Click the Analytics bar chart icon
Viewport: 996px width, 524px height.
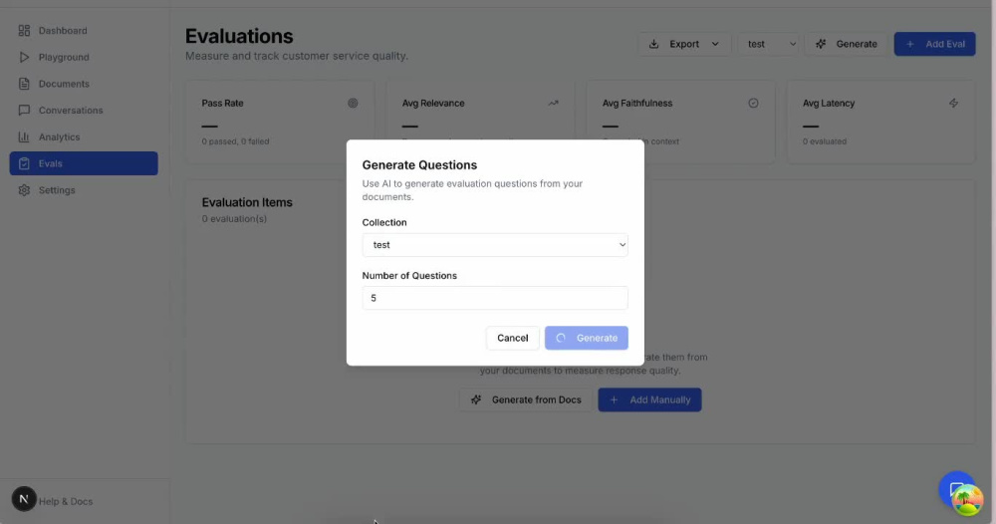pyautogui.click(x=24, y=137)
